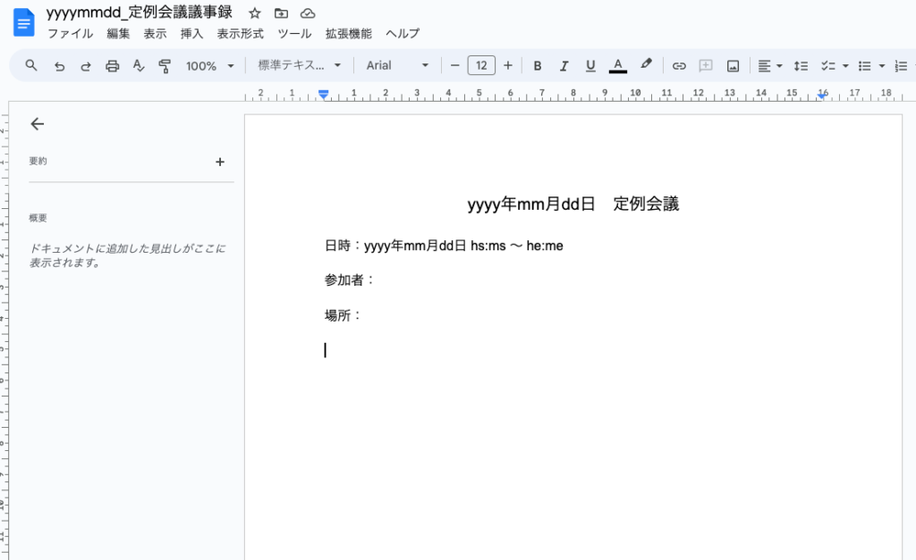Insert a link using chain icon
This screenshot has height=560, width=916.
click(x=679, y=66)
